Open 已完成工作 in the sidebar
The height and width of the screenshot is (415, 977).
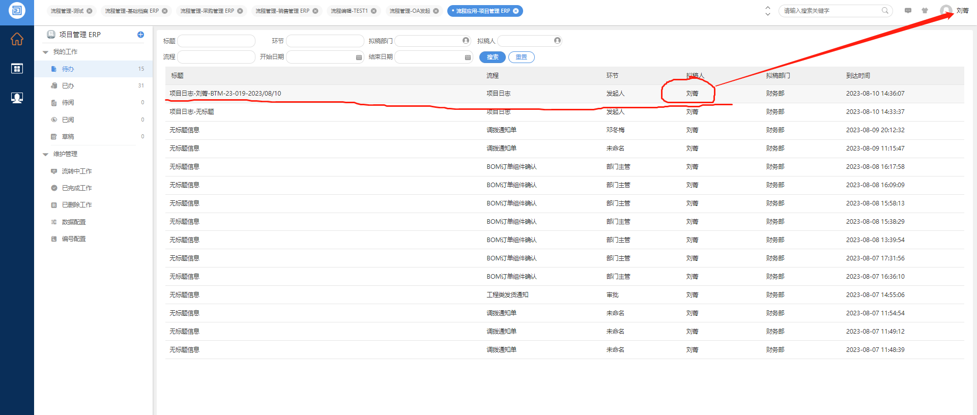[94, 188]
